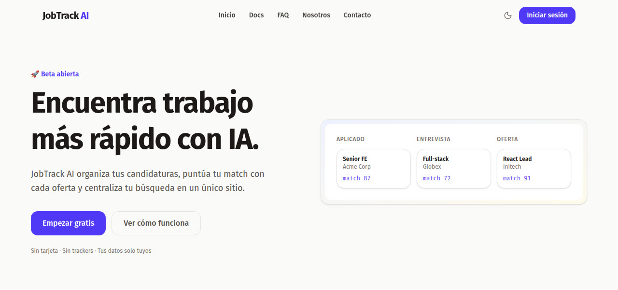Click the Encuentra trabajo headline
The image size is (618, 290).
point(145,121)
